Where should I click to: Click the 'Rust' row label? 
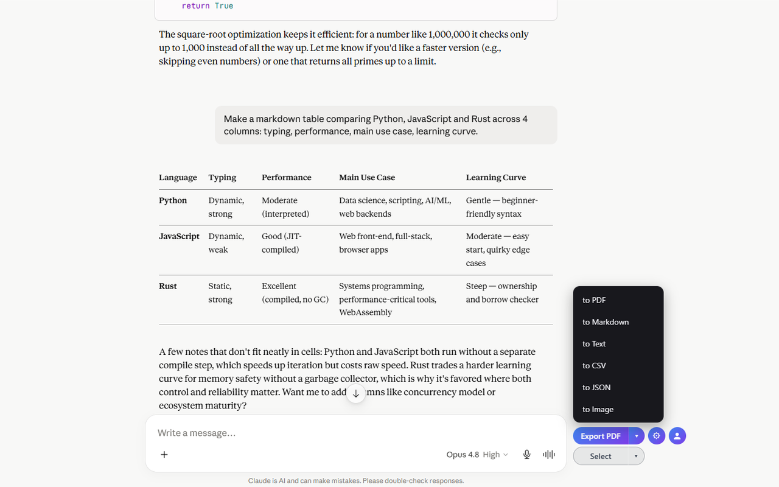coord(168,286)
